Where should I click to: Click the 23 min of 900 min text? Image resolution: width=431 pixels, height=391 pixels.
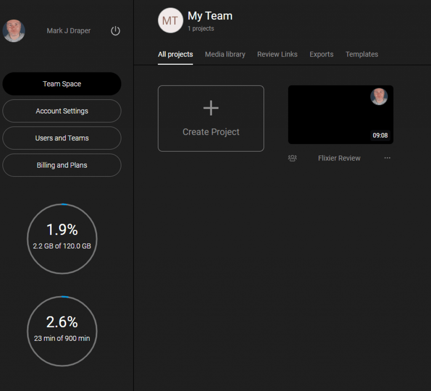(62, 338)
